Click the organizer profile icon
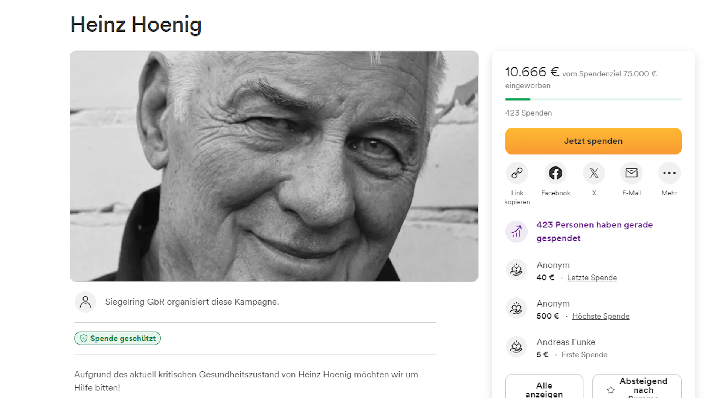This screenshot has width=708, height=398. pos(85,302)
